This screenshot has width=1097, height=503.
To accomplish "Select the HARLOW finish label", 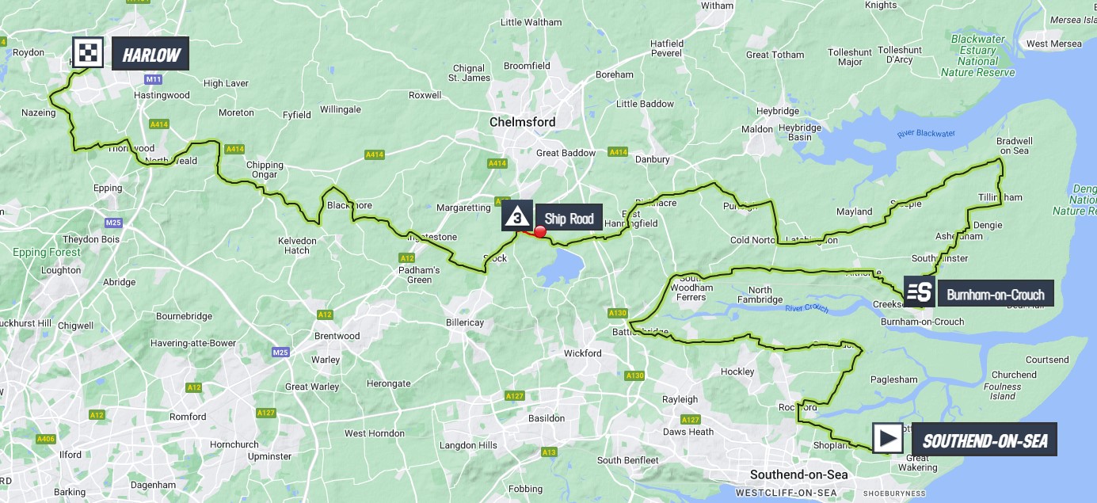I will (x=150, y=54).
